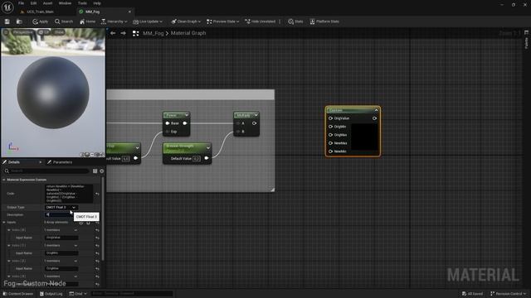Viewport: 531px width, 298px height.
Task: Click the OrigMin Input Name field
Action: click(x=61, y=253)
